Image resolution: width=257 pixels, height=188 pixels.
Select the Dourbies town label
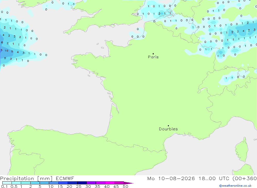(x=168, y=129)
